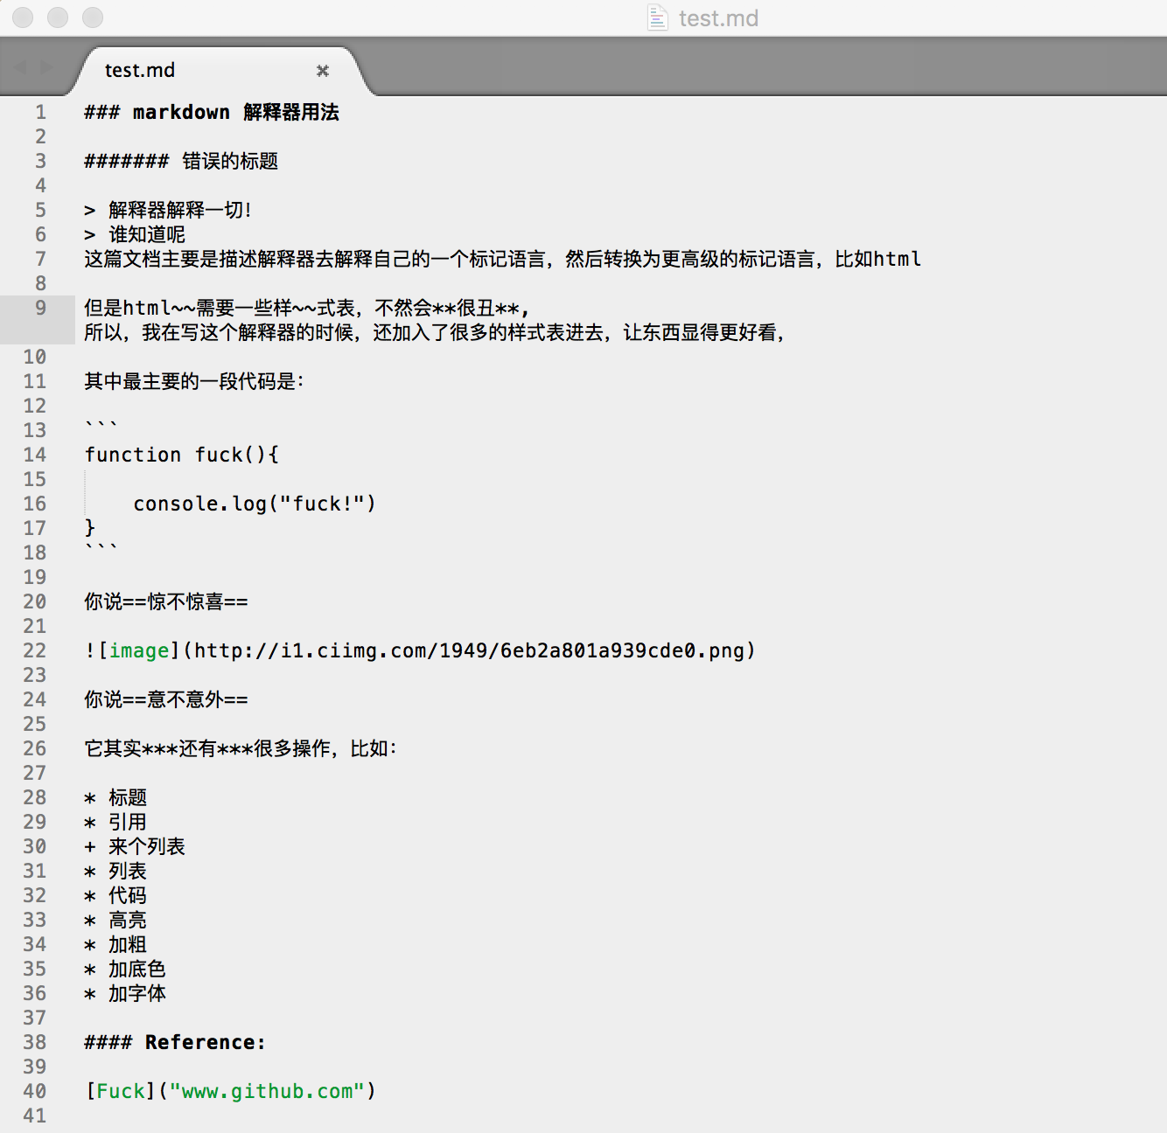The width and height of the screenshot is (1167, 1133).
Task: Click the closing code fence on line 18
Action: (101, 549)
